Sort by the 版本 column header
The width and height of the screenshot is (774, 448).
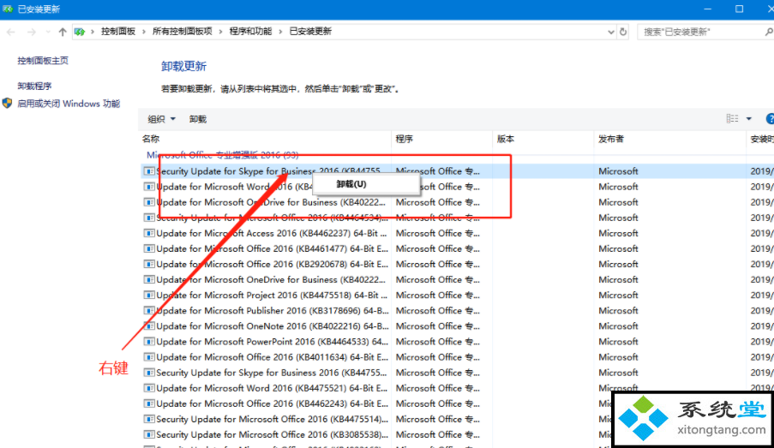(506, 139)
